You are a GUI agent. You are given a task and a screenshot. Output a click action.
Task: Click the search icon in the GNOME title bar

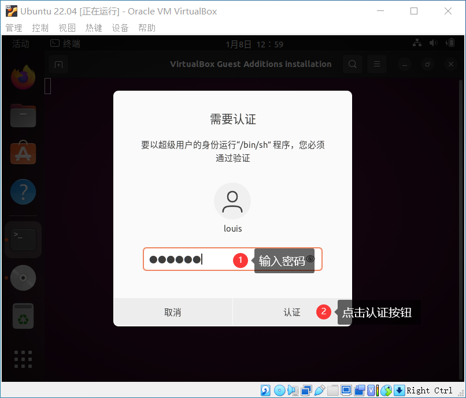(353, 64)
